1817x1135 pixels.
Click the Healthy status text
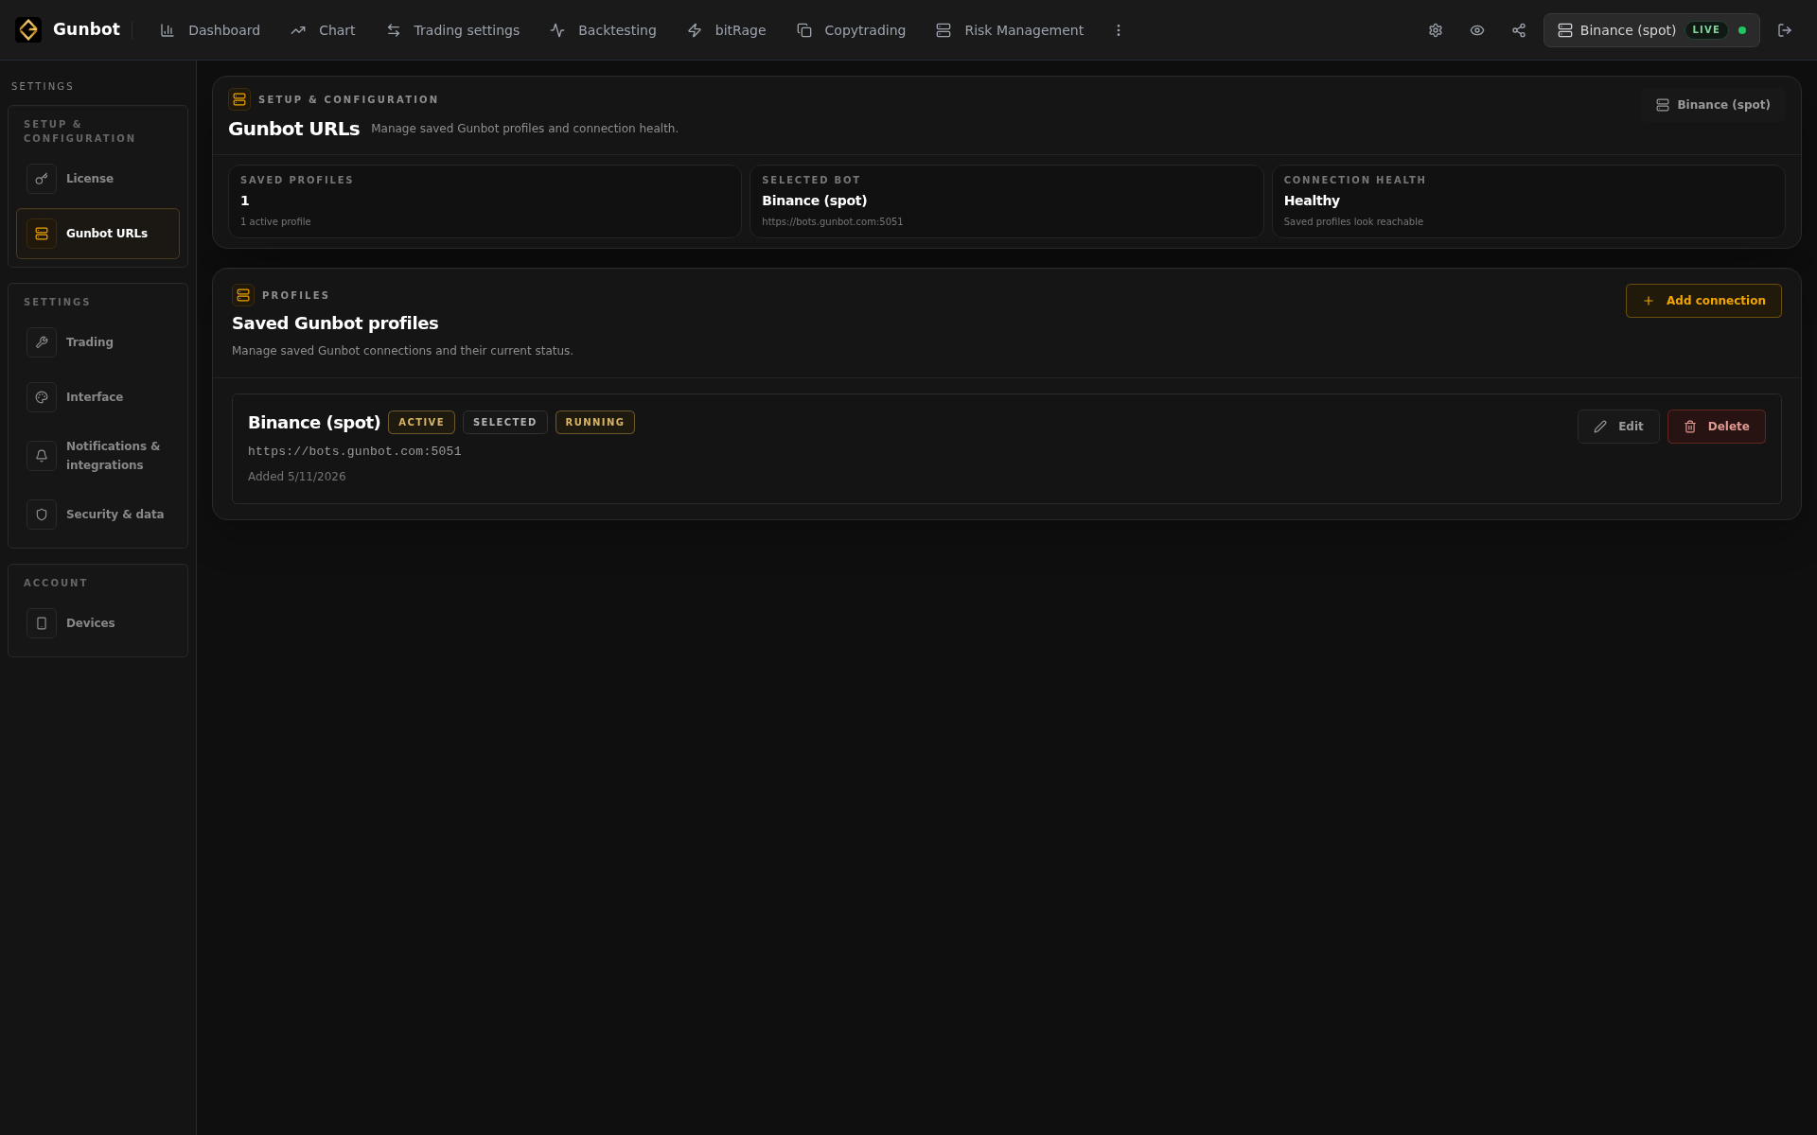(x=1312, y=201)
